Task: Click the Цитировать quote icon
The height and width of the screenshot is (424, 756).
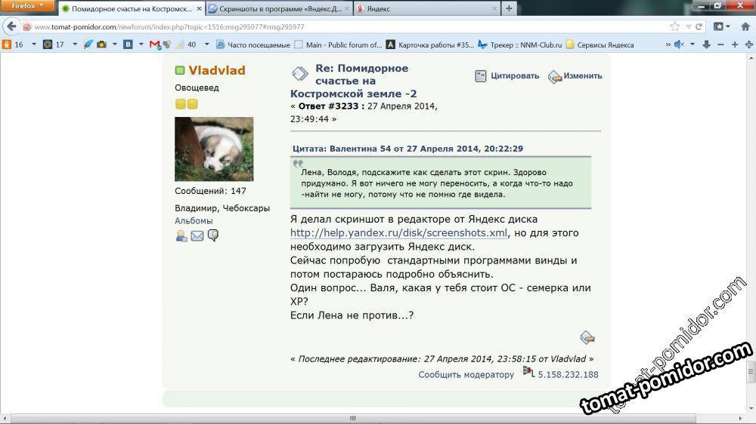Action: [x=481, y=75]
